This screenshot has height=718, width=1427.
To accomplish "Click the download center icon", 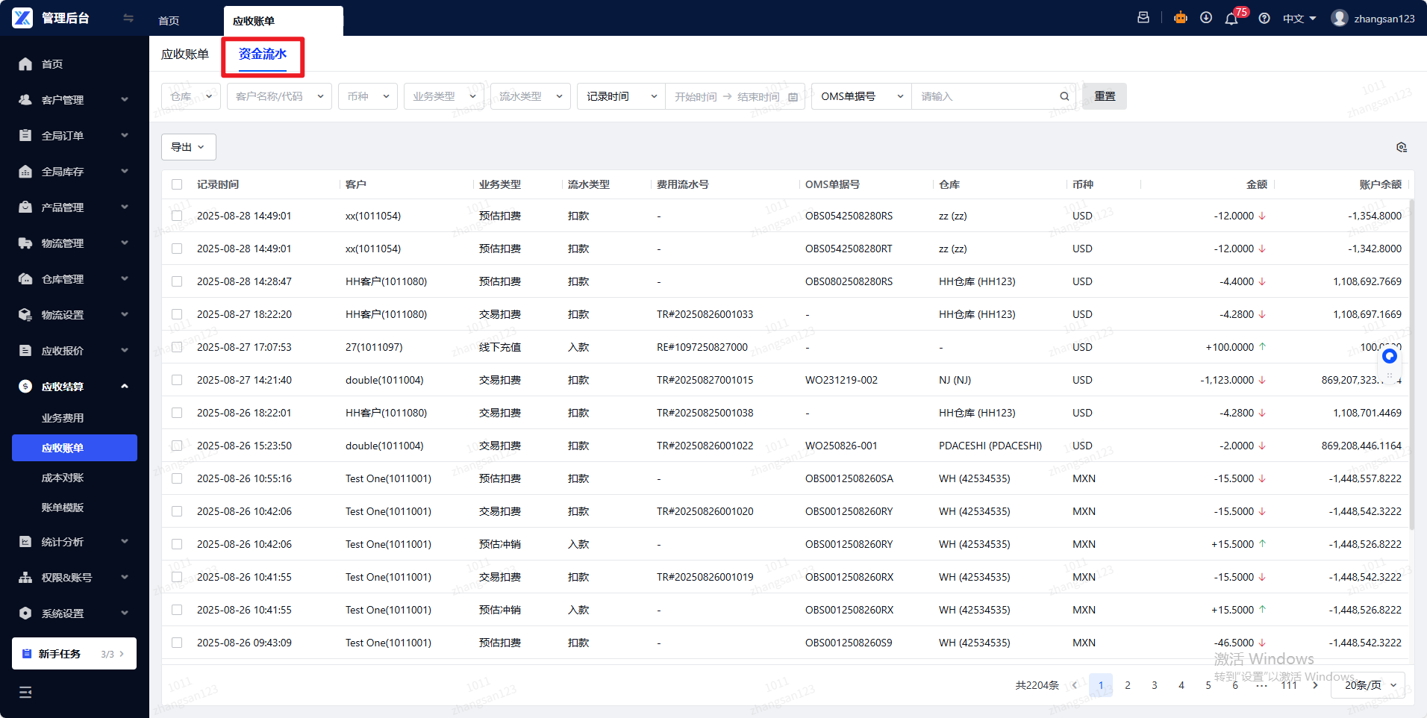I will pos(1206,18).
